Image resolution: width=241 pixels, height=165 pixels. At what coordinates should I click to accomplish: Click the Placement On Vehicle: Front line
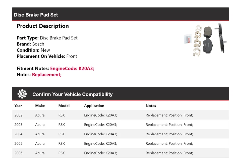click(x=47, y=56)
